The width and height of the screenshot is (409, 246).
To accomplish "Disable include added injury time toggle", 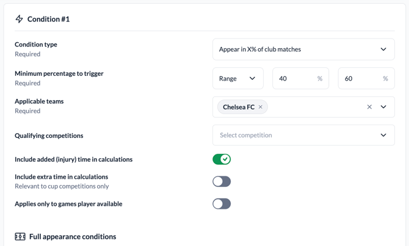I will point(222,159).
